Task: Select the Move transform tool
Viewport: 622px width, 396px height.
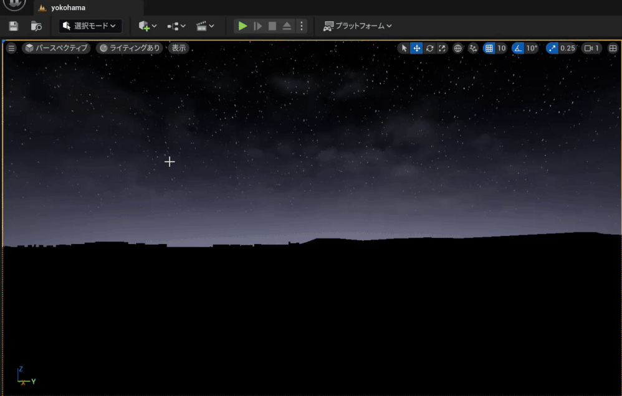Action: click(417, 47)
